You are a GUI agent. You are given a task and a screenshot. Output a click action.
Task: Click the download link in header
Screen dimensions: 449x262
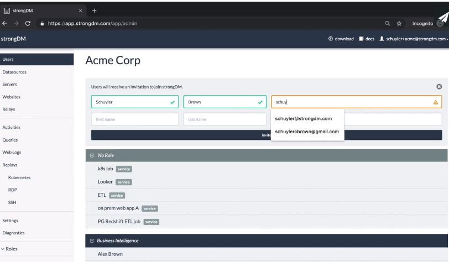pos(341,39)
